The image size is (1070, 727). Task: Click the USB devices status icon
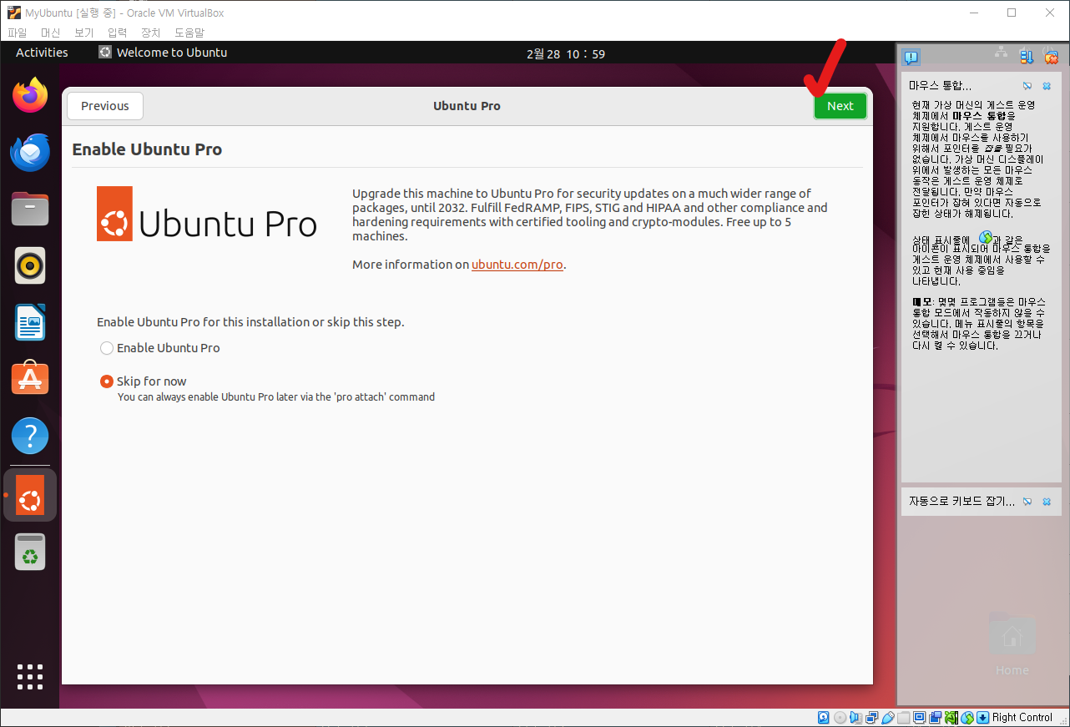[888, 717]
